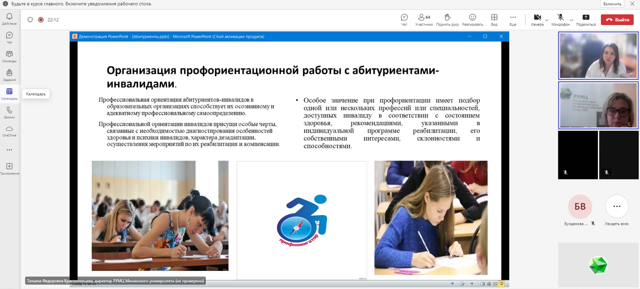Go to previous slide arrow in PowerPoint
Image resolution: width=640 pixels, height=289 pixels.
click(x=452, y=284)
